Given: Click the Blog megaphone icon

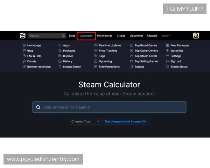Looking at the screenshot, I should pos(24,50).
